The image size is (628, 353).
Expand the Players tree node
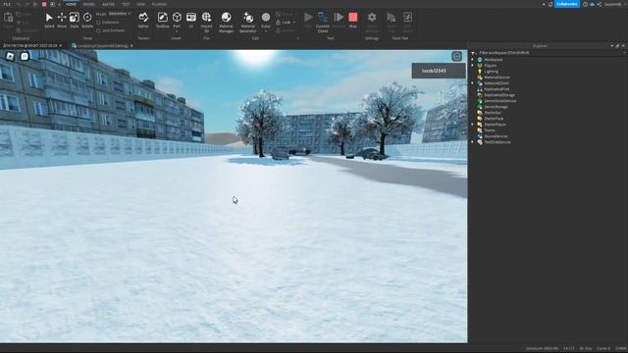473,66
